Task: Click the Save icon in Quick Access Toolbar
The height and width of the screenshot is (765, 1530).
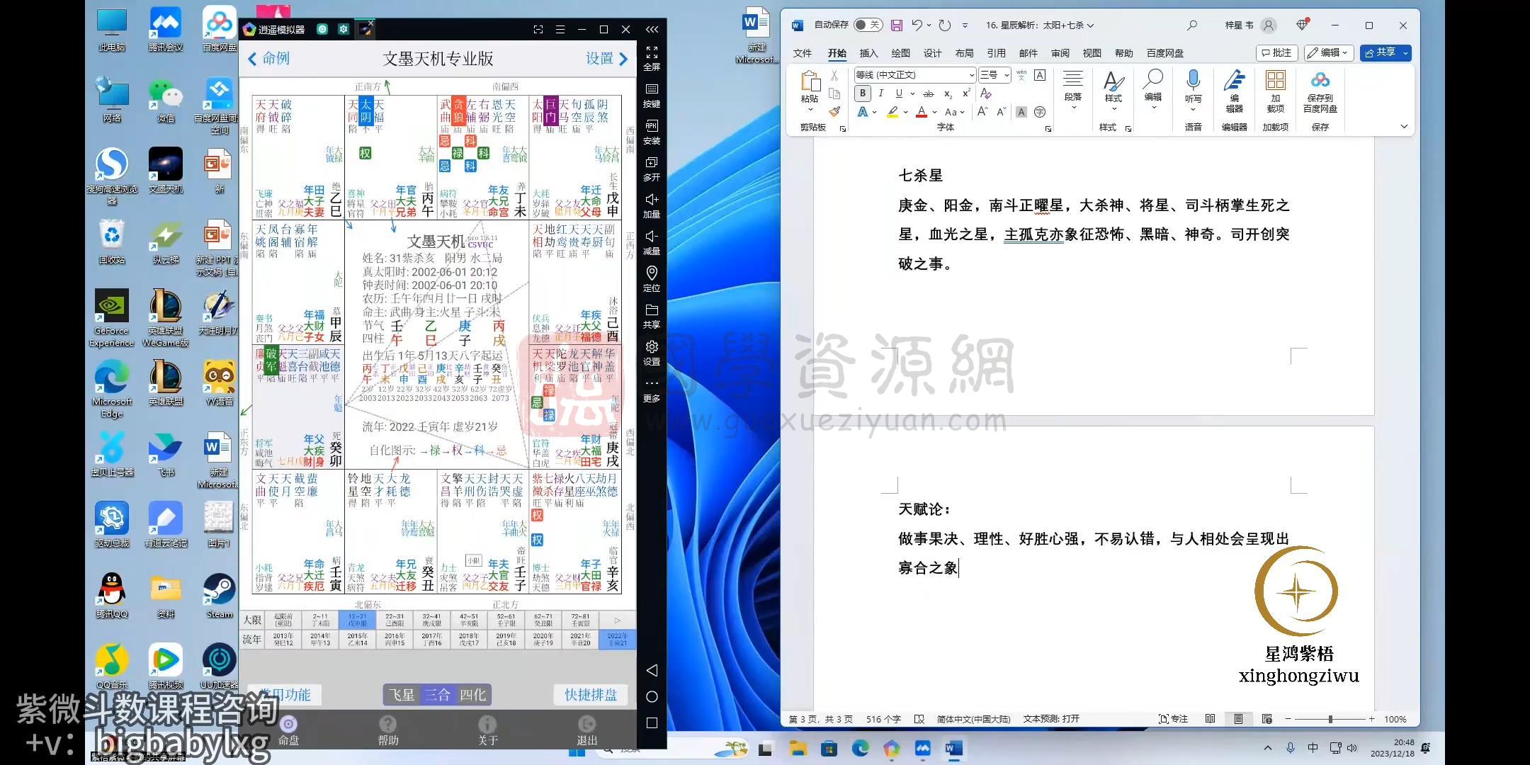Action: (897, 25)
